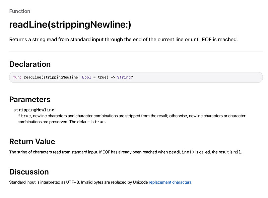Image resolution: width=268 pixels, height=198 pixels.
Task: Click the 'The default is true' sentence
Action: [86, 122]
